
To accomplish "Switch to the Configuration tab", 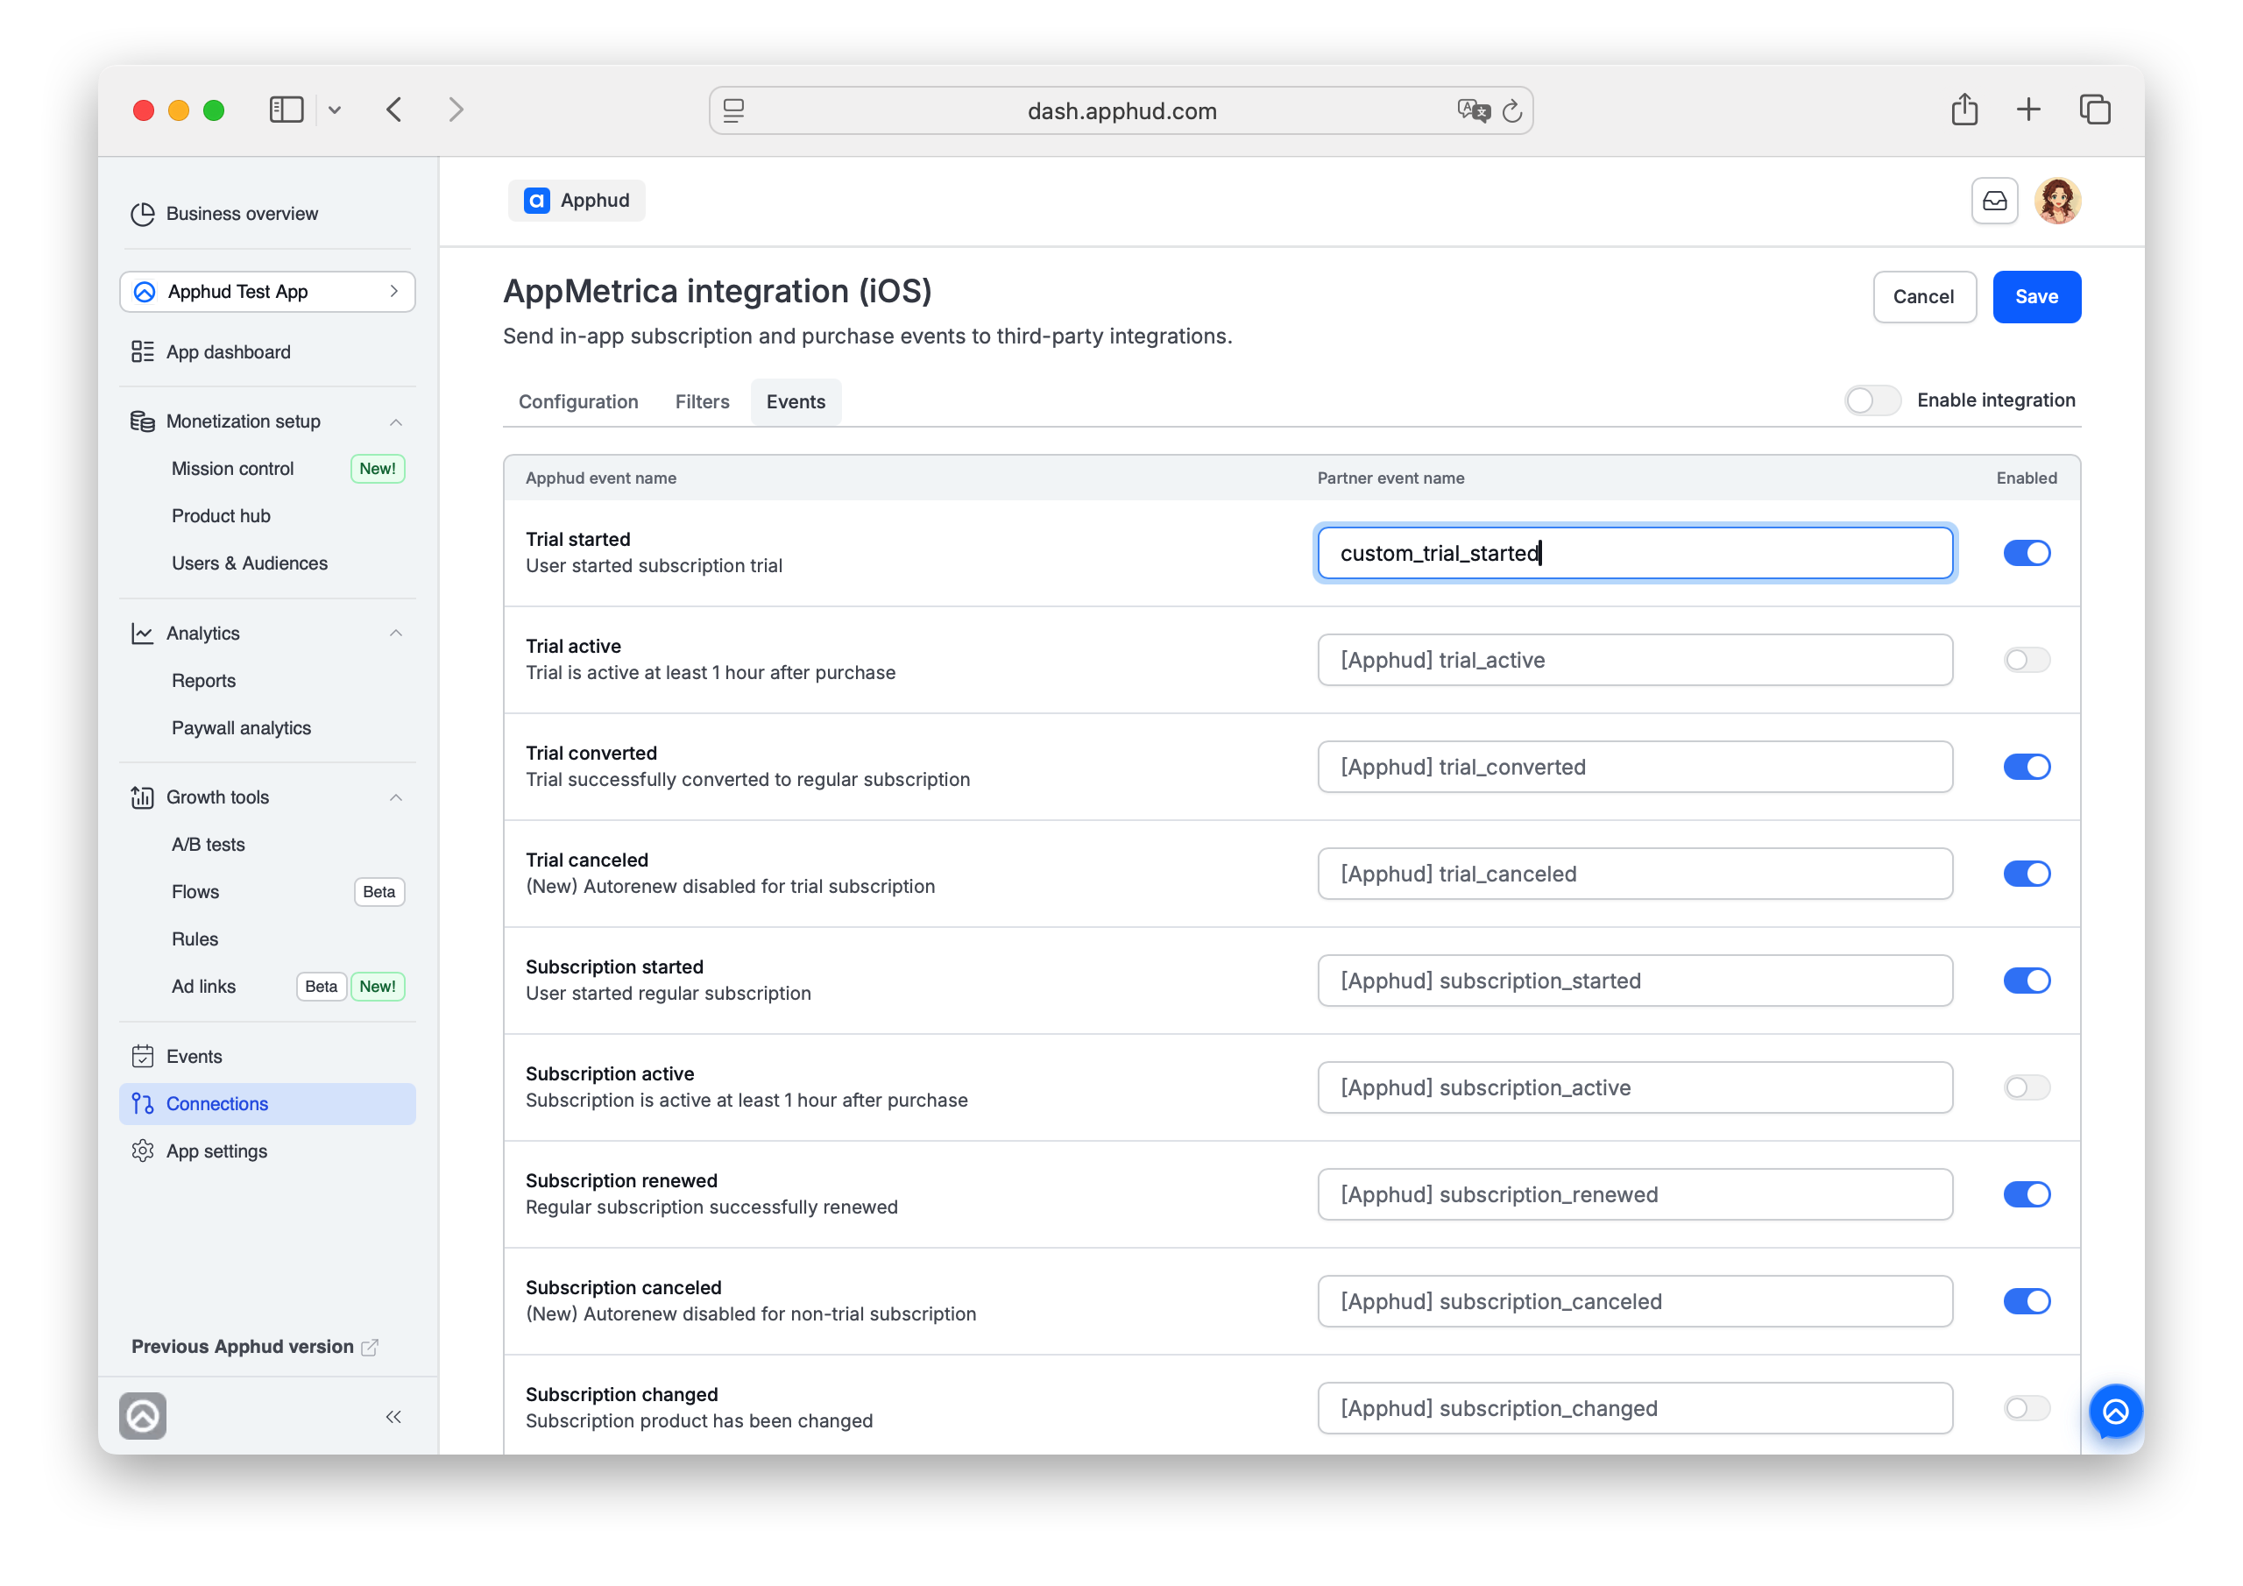I will 578,401.
